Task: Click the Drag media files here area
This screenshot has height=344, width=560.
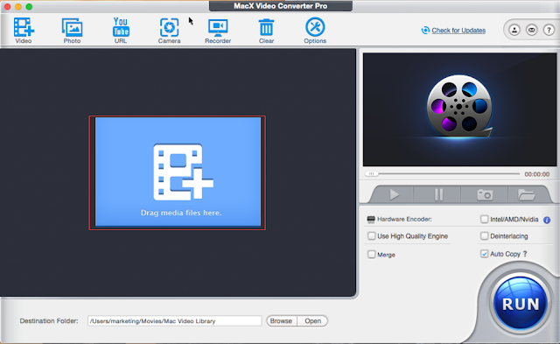Action: pyautogui.click(x=178, y=172)
